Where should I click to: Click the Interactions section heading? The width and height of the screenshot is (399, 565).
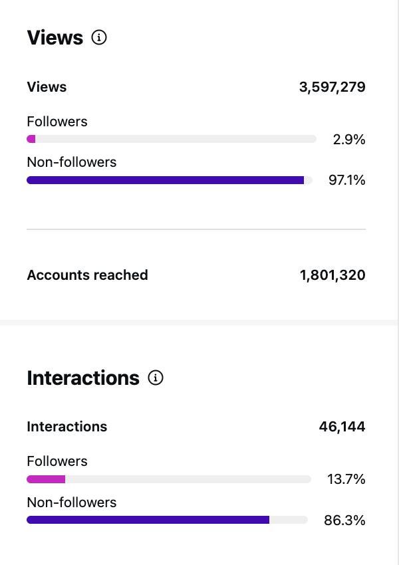(83, 378)
